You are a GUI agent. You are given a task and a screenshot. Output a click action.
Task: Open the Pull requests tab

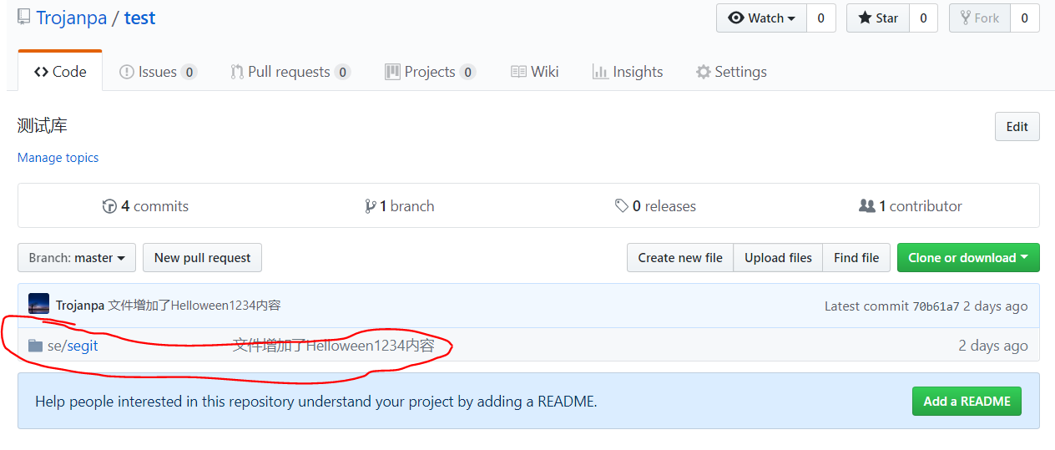point(290,72)
